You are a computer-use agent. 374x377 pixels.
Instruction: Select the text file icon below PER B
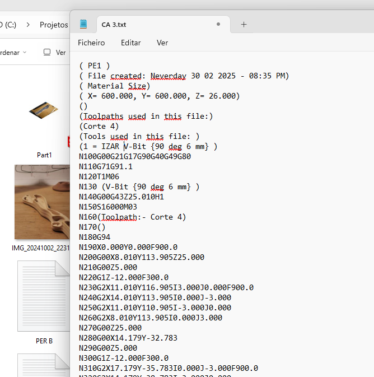pos(44,364)
